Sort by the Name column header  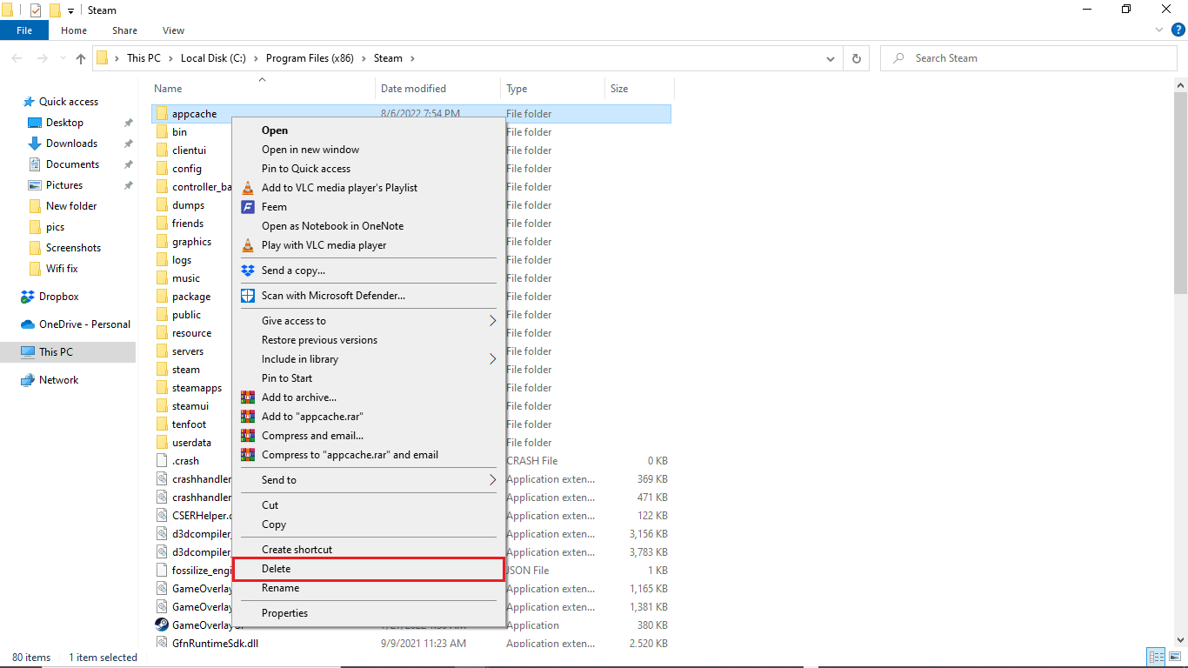262,89
